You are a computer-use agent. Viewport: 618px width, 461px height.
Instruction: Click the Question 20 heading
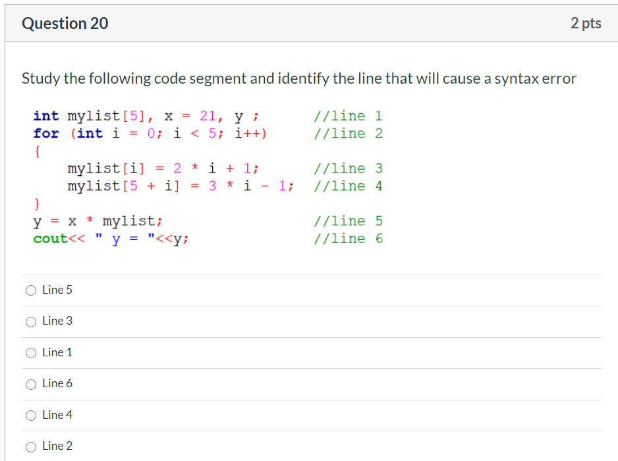tap(65, 23)
